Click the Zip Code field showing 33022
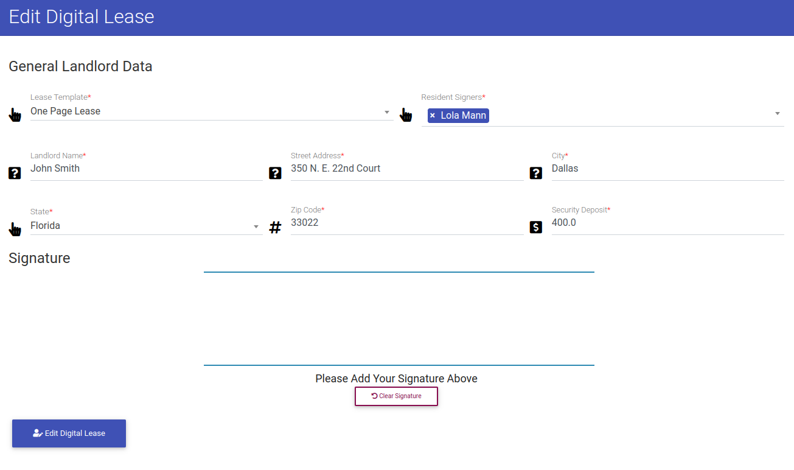This screenshot has height=470, width=794. point(407,223)
